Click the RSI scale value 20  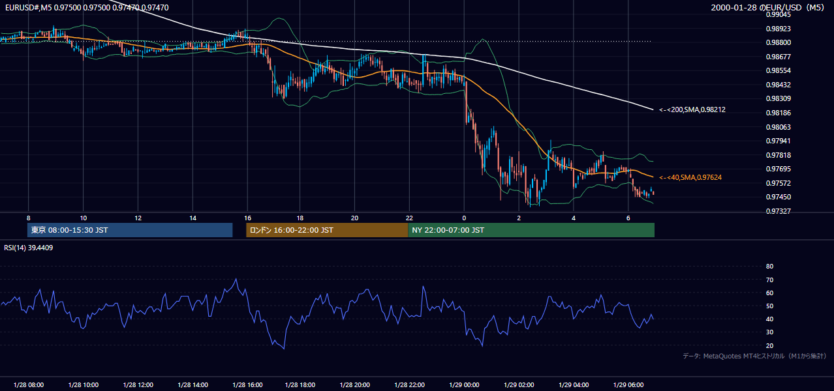[769, 345]
